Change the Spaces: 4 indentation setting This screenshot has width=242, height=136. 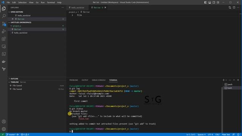click(202, 134)
